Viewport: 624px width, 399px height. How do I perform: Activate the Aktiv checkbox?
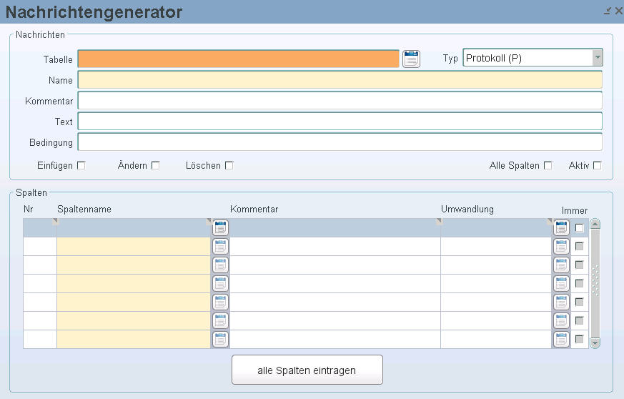tap(598, 165)
